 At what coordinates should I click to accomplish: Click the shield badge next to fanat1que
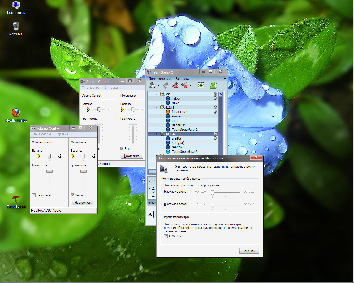click(x=215, y=112)
